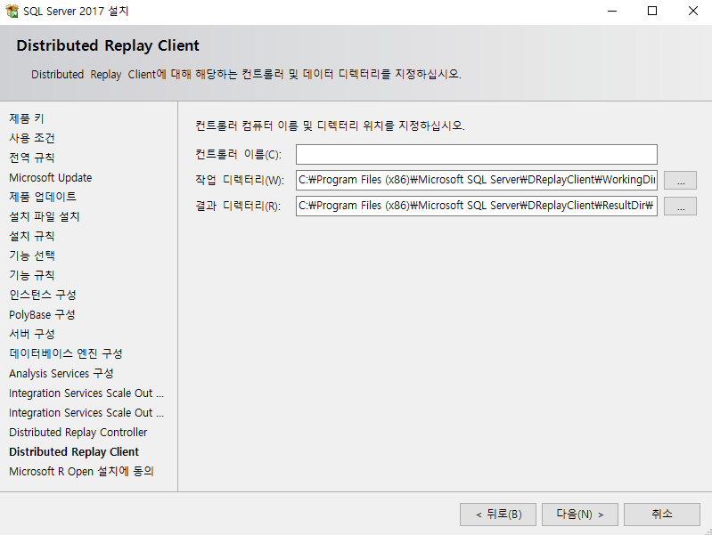
Task: Select the 사용 조건 step
Action: (x=32, y=138)
